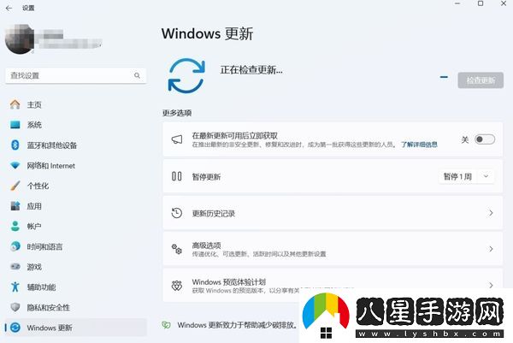513x343 pixels.
Task: Click the 游戏 gaming icon in the sidebar
Action: [15, 267]
